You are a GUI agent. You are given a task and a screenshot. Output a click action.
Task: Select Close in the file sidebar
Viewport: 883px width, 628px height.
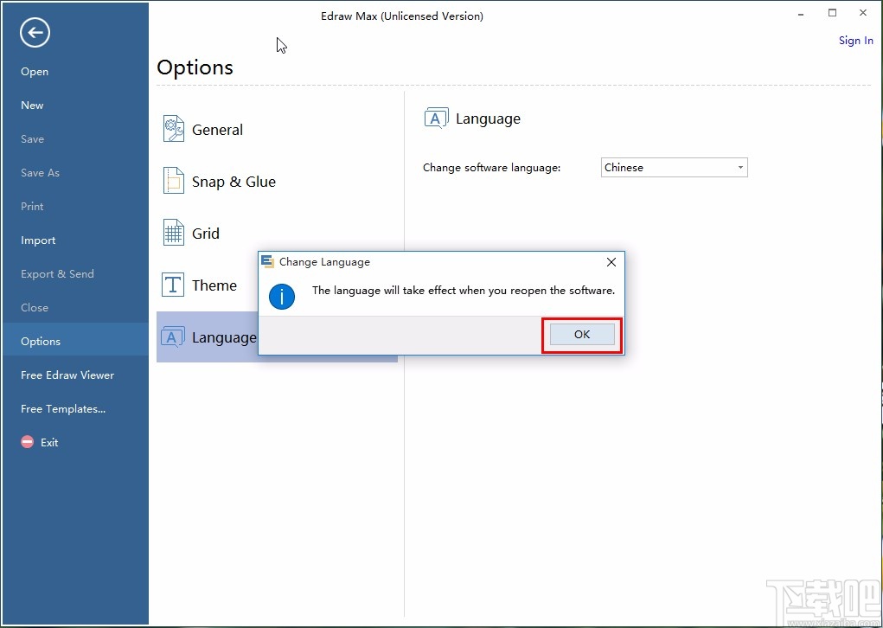(x=35, y=308)
